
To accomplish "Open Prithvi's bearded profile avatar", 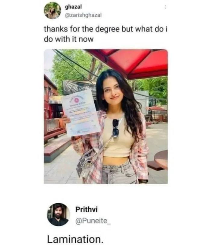I will [58, 215].
